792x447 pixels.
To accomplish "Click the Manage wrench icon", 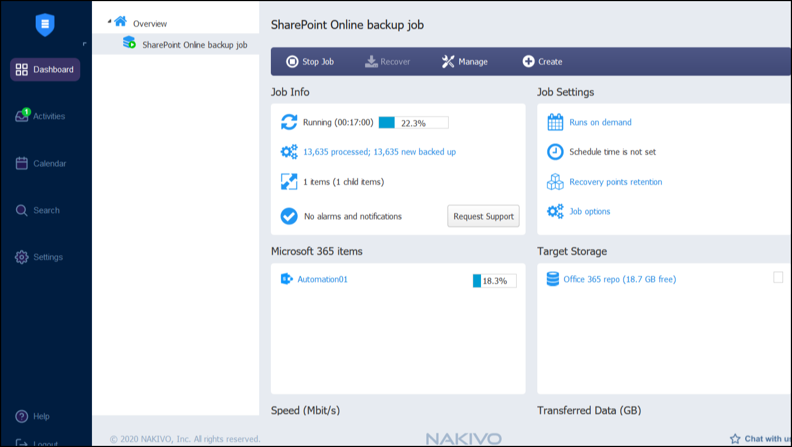I will coord(448,61).
